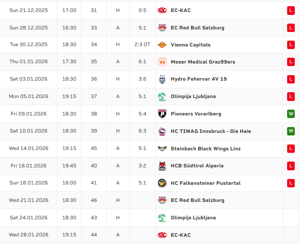This screenshot has height=244, width=302.
Task: Click EC-KAC logo in the 21.12.2025 row
Action: (162, 11)
